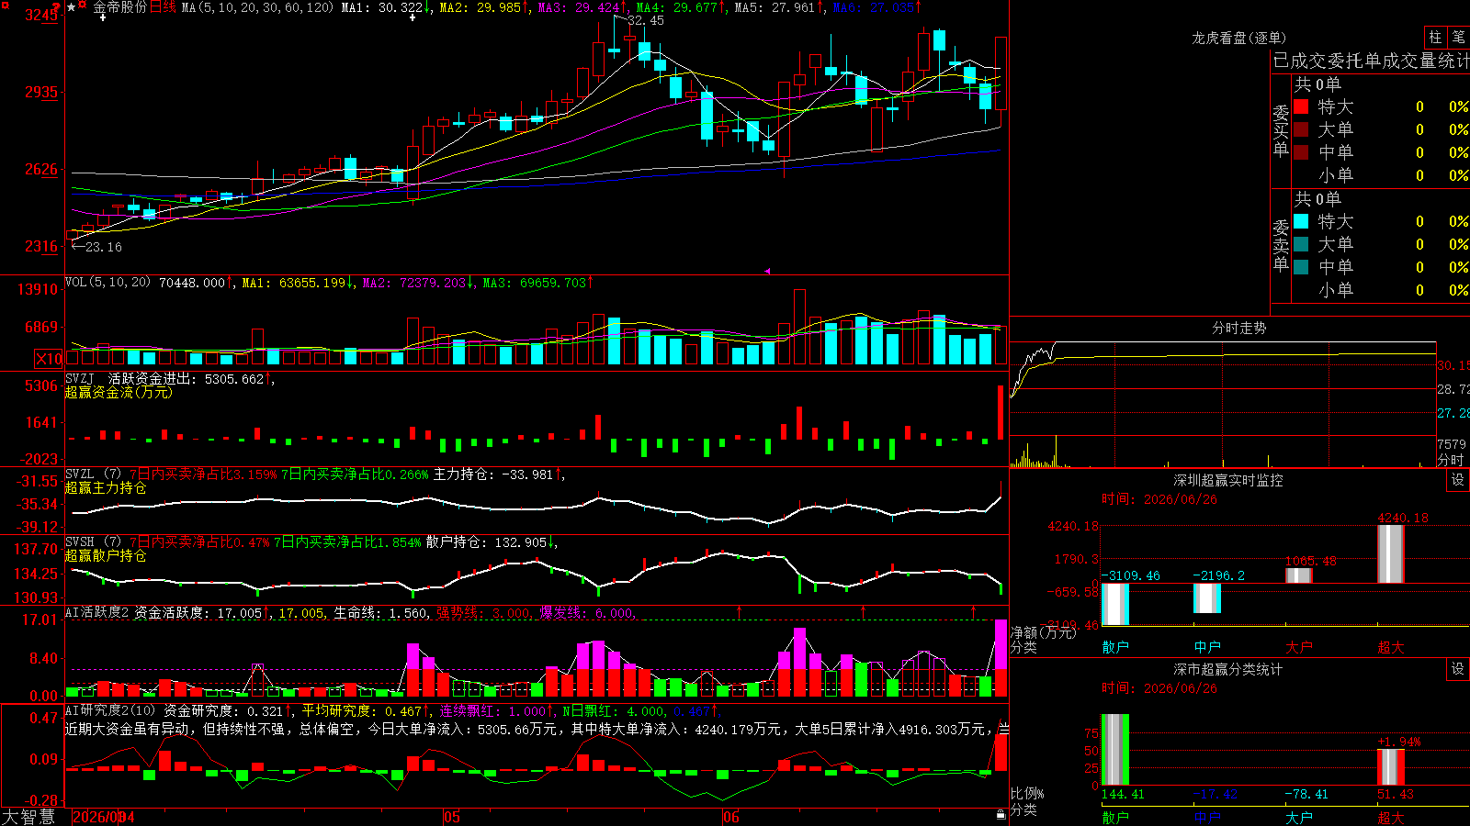
Task: Switch to 笔 tick view
Action: tap(1458, 37)
